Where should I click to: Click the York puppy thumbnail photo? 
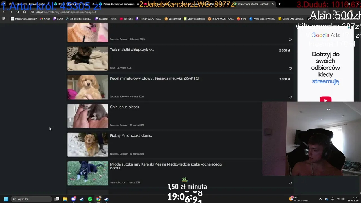88,59
